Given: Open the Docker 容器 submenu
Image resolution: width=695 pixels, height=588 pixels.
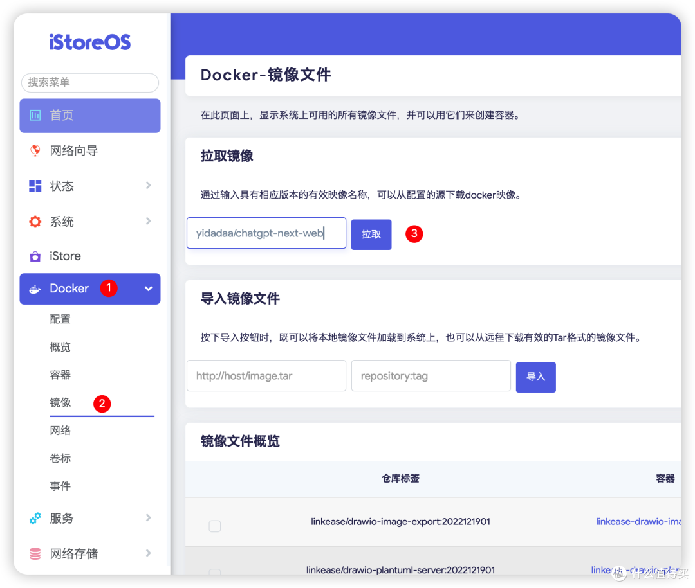Looking at the screenshot, I should pyautogui.click(x=60, y=375).
